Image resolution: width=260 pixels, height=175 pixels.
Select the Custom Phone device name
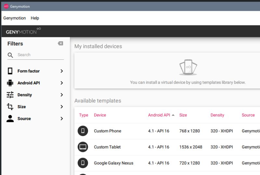108,131
